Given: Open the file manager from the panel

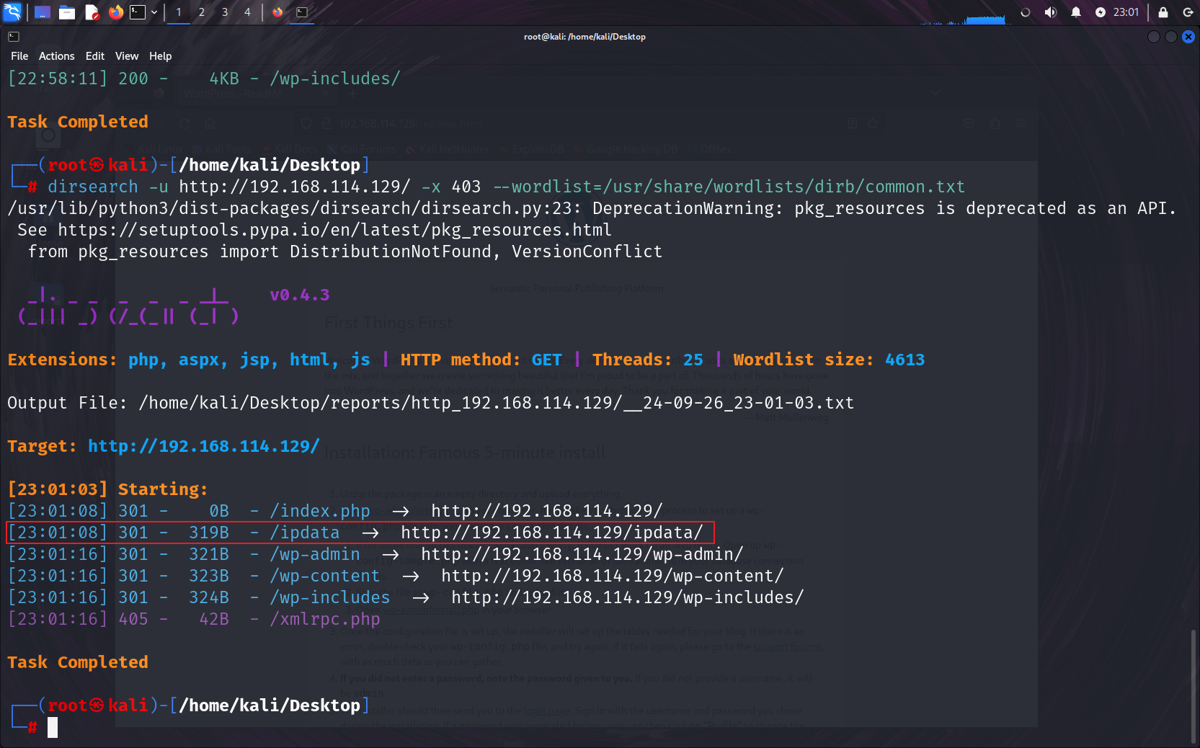Looking at the screenshot, I should [x=67, y=12].
